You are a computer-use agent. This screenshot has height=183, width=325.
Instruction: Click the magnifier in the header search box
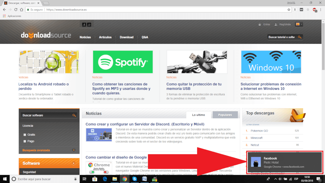pyautogui.click(x=300, y=37)
